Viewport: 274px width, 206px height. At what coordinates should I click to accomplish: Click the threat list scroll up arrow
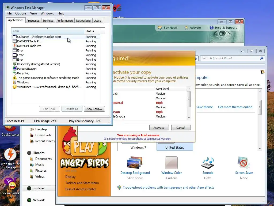pos(189,89)
